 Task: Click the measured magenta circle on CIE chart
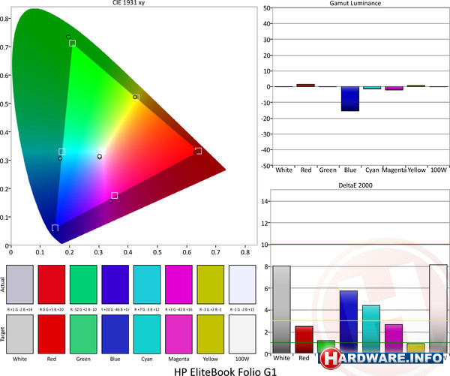coord(110,201)
